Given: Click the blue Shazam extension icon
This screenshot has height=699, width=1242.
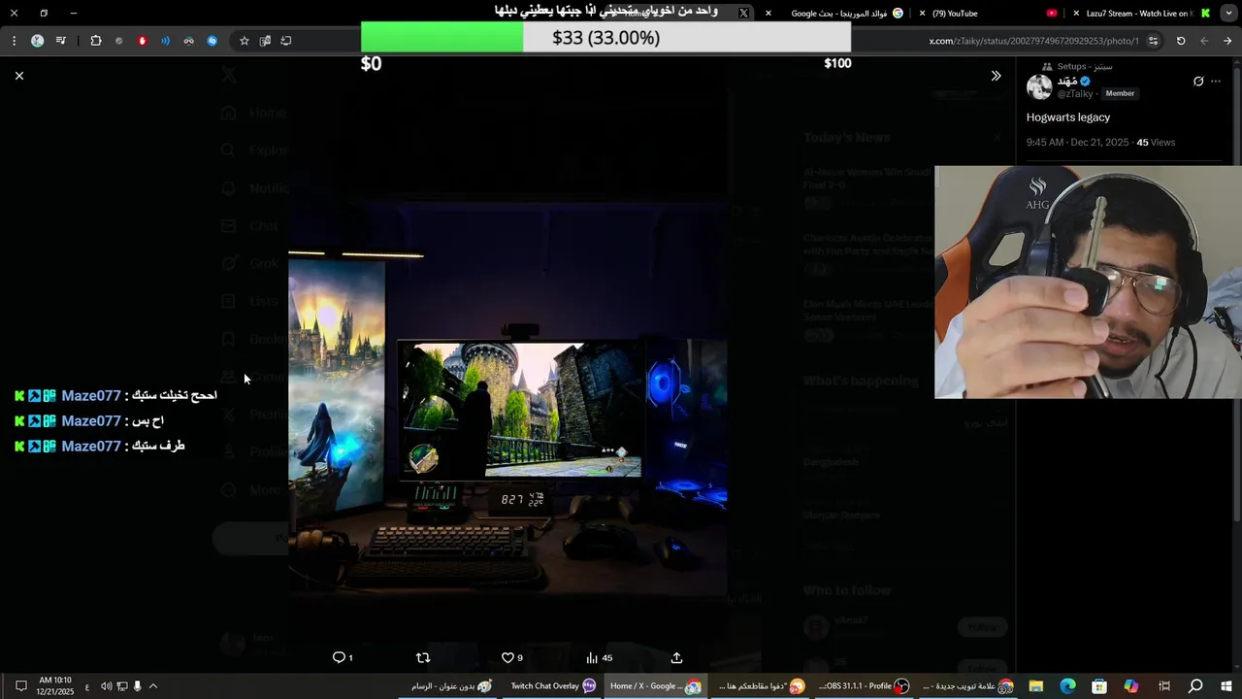Looking at the screenshot, I should [x=212, y=41].
